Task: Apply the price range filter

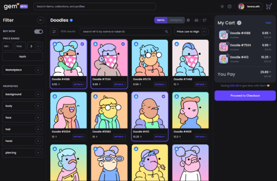Action: point(23,57)
